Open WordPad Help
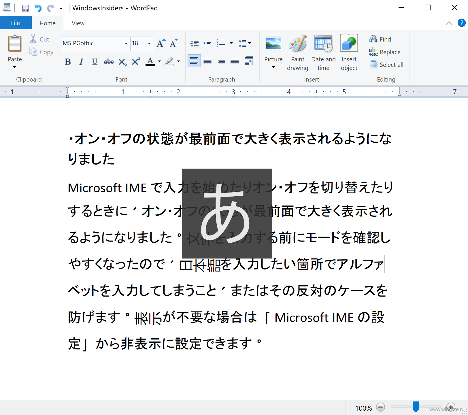The image size is (468, 415). click(x=461, y=23)
